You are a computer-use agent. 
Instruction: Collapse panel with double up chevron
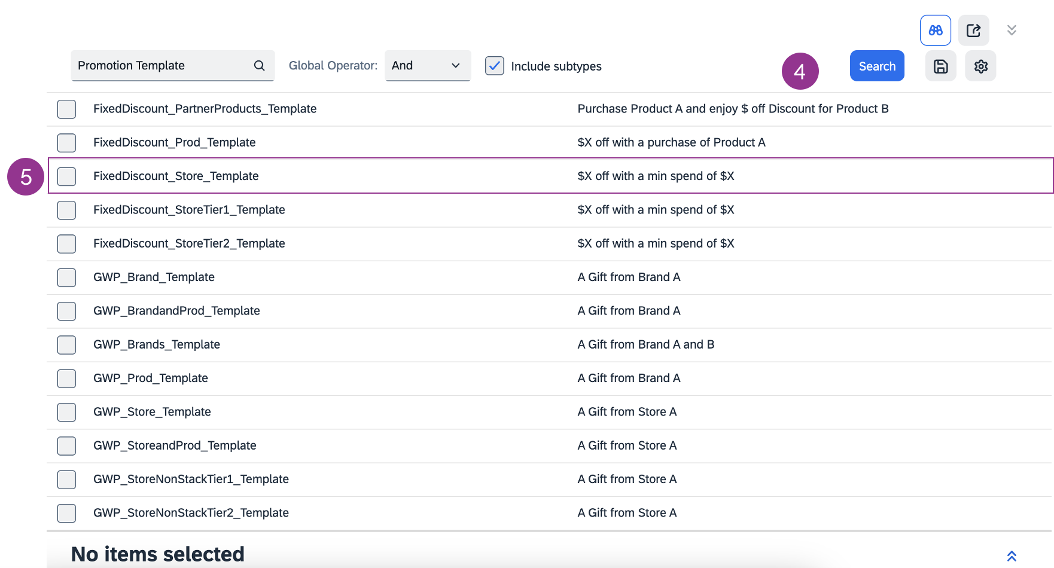(1012, 556)
